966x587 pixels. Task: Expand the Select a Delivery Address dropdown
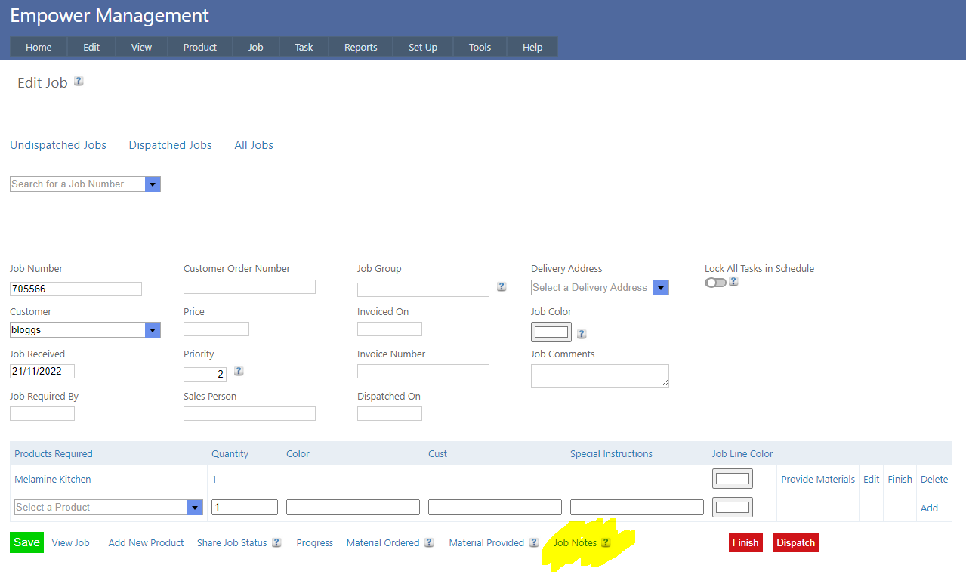click(x=661, y=288)
